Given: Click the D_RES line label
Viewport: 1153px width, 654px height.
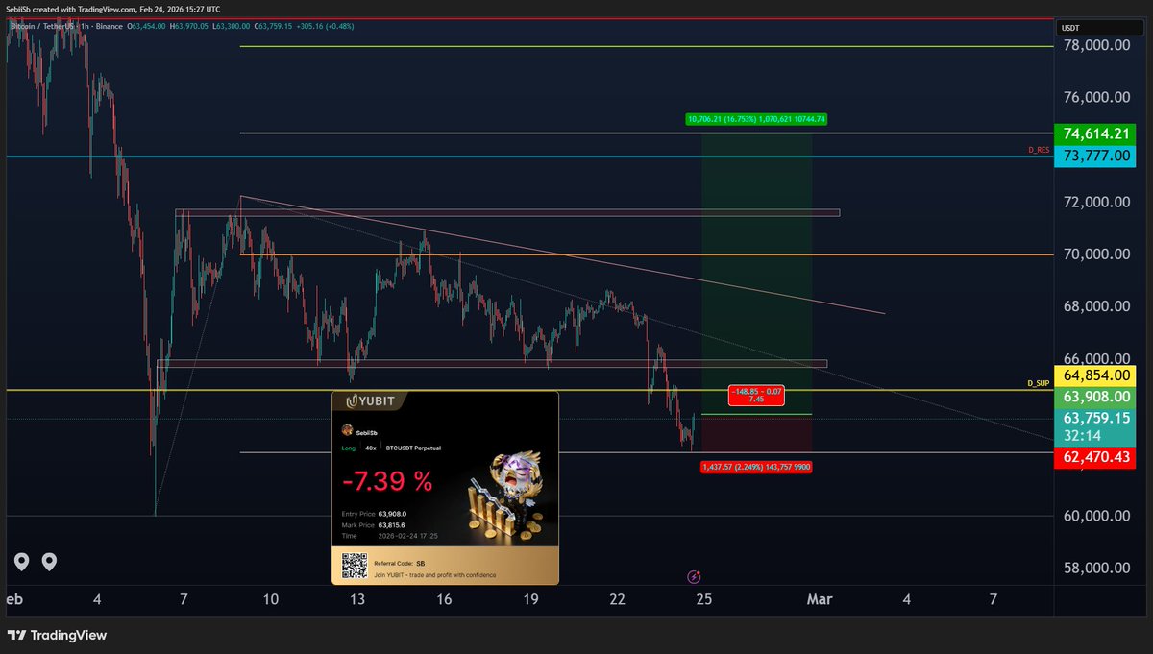Looking at the screenshot, I should coord(1038,151).
